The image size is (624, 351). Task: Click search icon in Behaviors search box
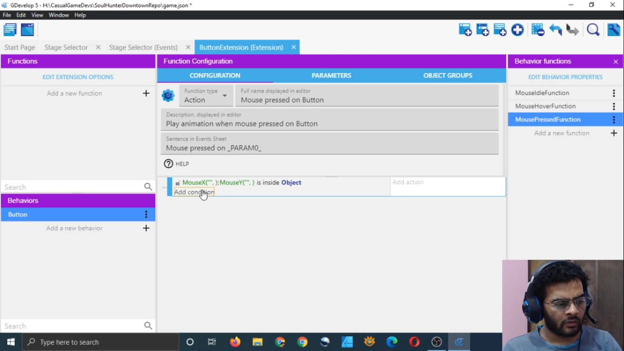(x=148, y=326)
